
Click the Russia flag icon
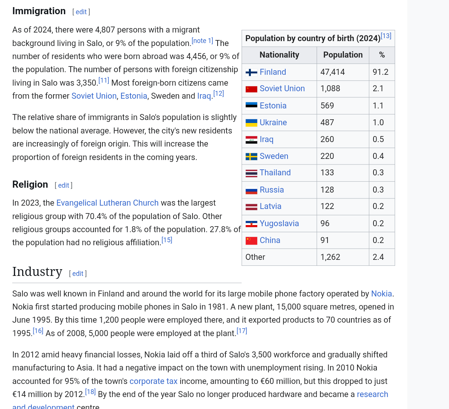[x=251, y=190]
